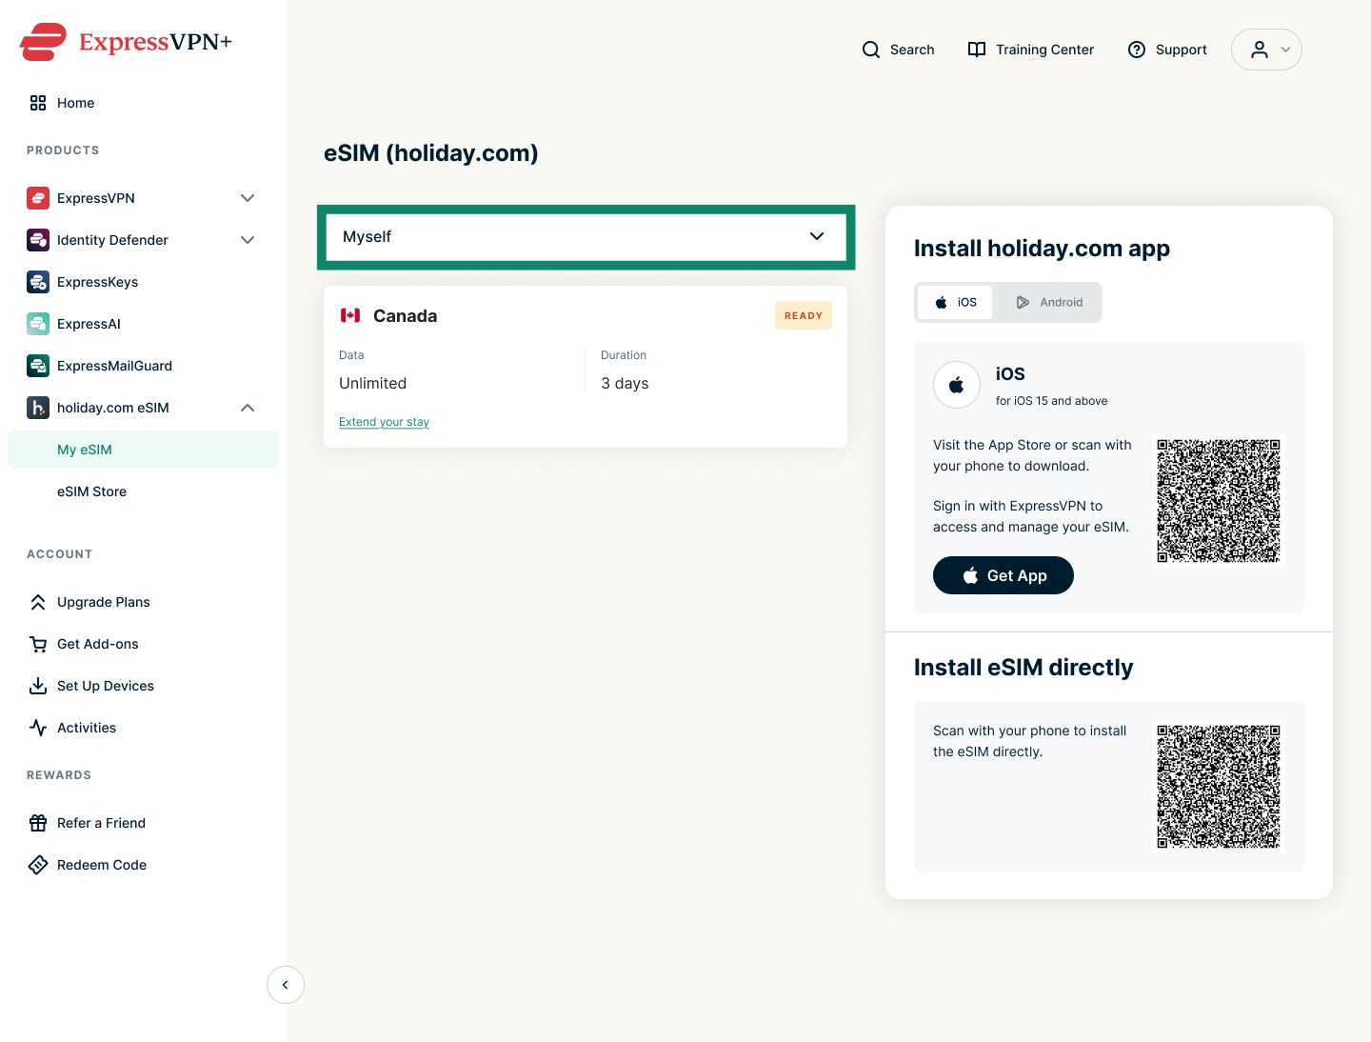Click the app download QR code
Screen dimensions: 1371x1042
(x=1219, y=501)
